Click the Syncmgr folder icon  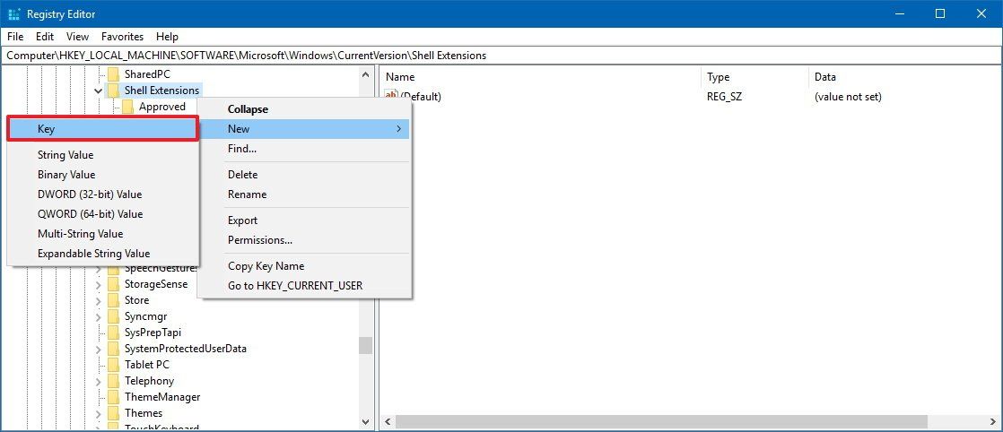(x=113, y=316)
